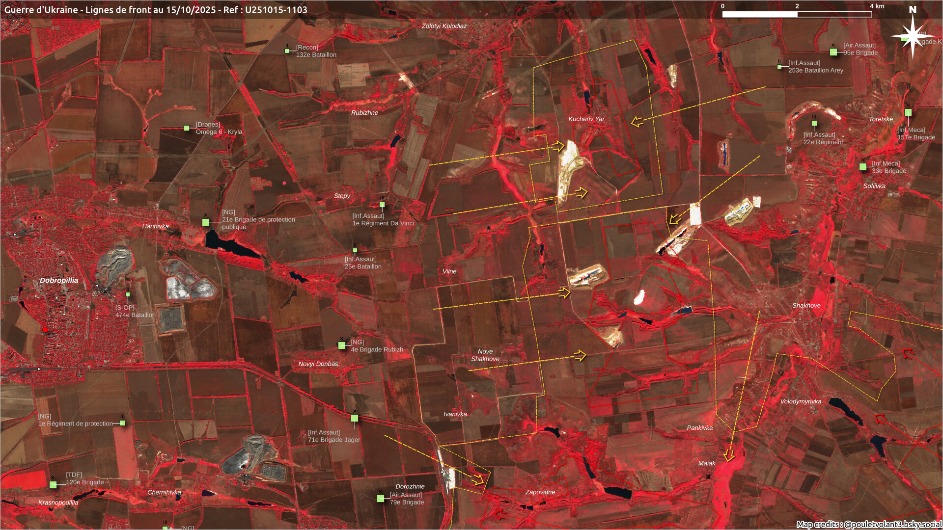Image resolution: width=943 pixels, height=530 pixels.
Task: Click the yellow arrow near Kucheriv Yar
Action: pyautogui.click(x=637, y=121)
